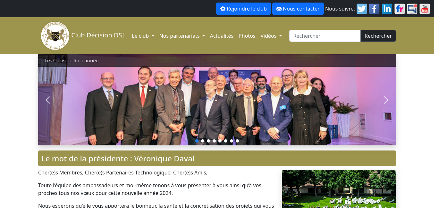Open the Twitter social link
This screenshot has height=208, width=438.
tap(362, 9)
